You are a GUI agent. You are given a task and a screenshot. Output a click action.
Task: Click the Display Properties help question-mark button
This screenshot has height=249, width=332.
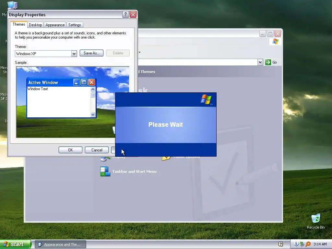pos(125,14)
